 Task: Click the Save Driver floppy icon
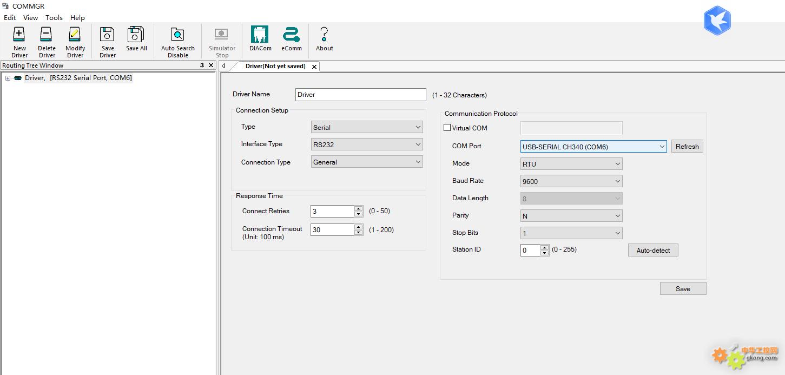107,35
